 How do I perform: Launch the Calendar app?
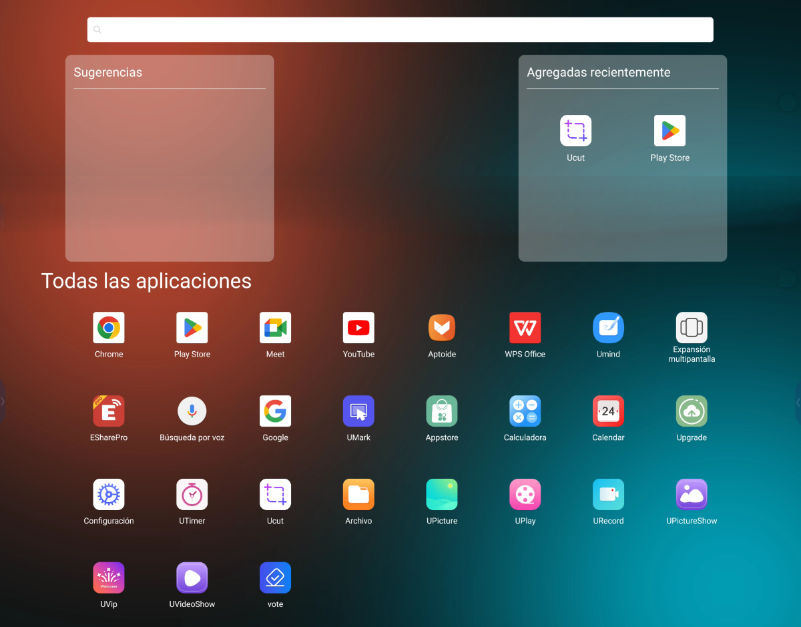pyautogui.click(x=609, y=411)
